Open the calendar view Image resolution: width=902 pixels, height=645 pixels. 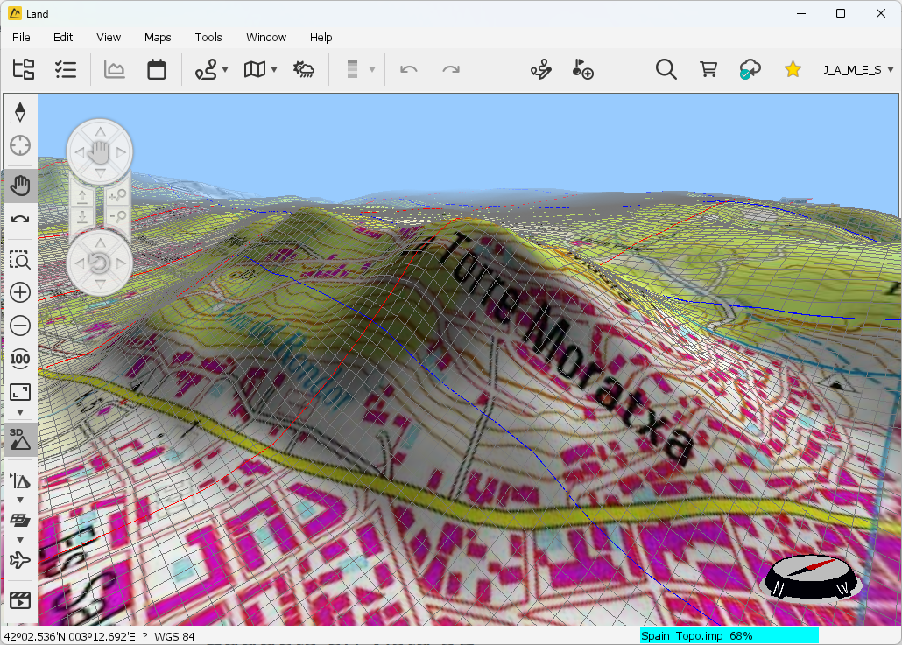pyautogui.click(x=157, y=69)
